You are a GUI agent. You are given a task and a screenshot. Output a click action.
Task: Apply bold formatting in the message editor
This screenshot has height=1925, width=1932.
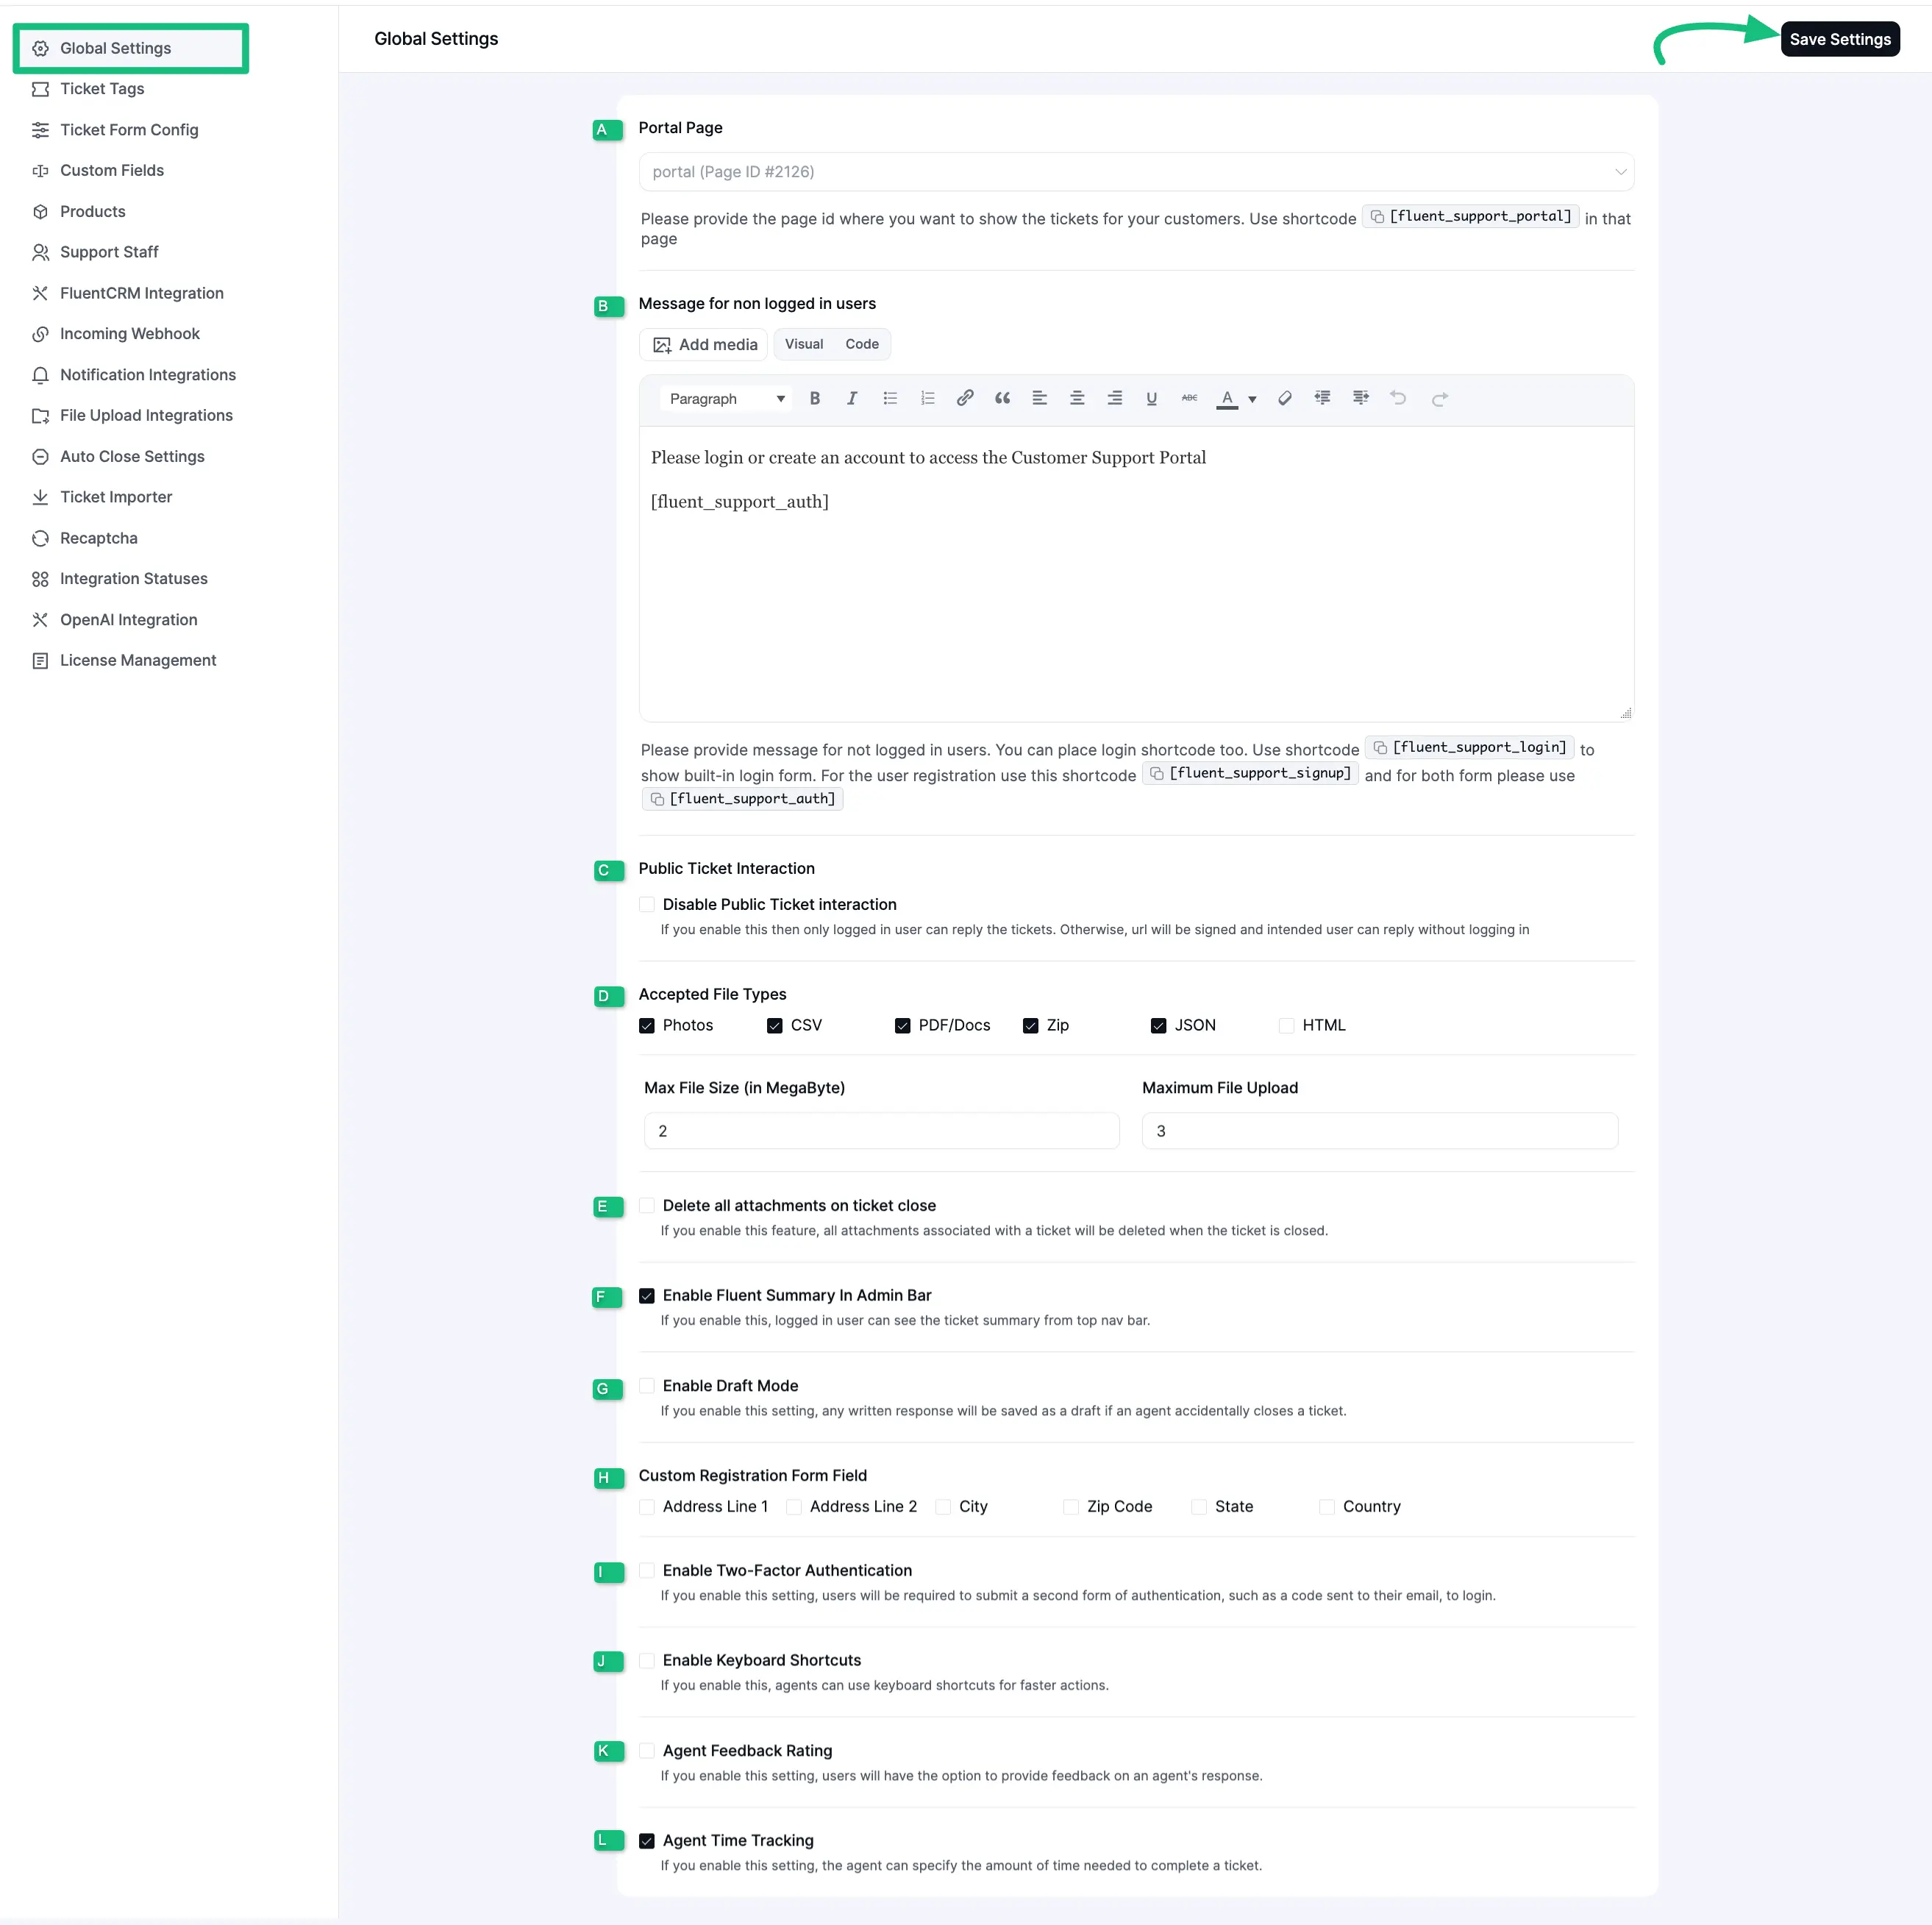click(815, 398)
